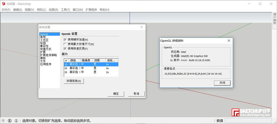Image resolution: width=277 pixels, height=124 pixels.
Task: Click the 消除... column header
Action: click(x=112, y=60)
